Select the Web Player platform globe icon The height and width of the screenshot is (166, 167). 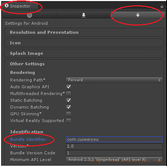[x=29, y=15]
